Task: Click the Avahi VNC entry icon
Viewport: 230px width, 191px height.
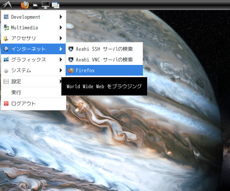Action: click(x=71, y=60)
